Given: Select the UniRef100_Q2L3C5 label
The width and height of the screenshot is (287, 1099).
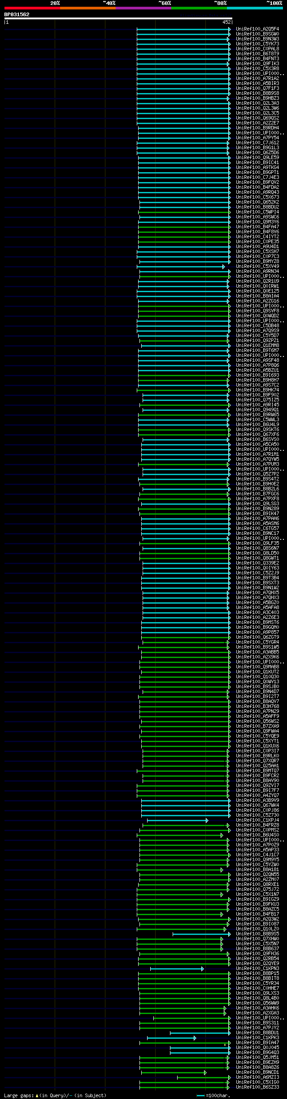Looking at the screenshot, I should point(257,113).
